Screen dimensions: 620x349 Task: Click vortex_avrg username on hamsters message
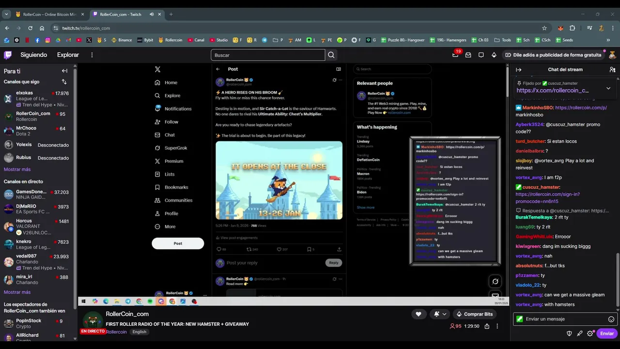[x=529, y=304]
